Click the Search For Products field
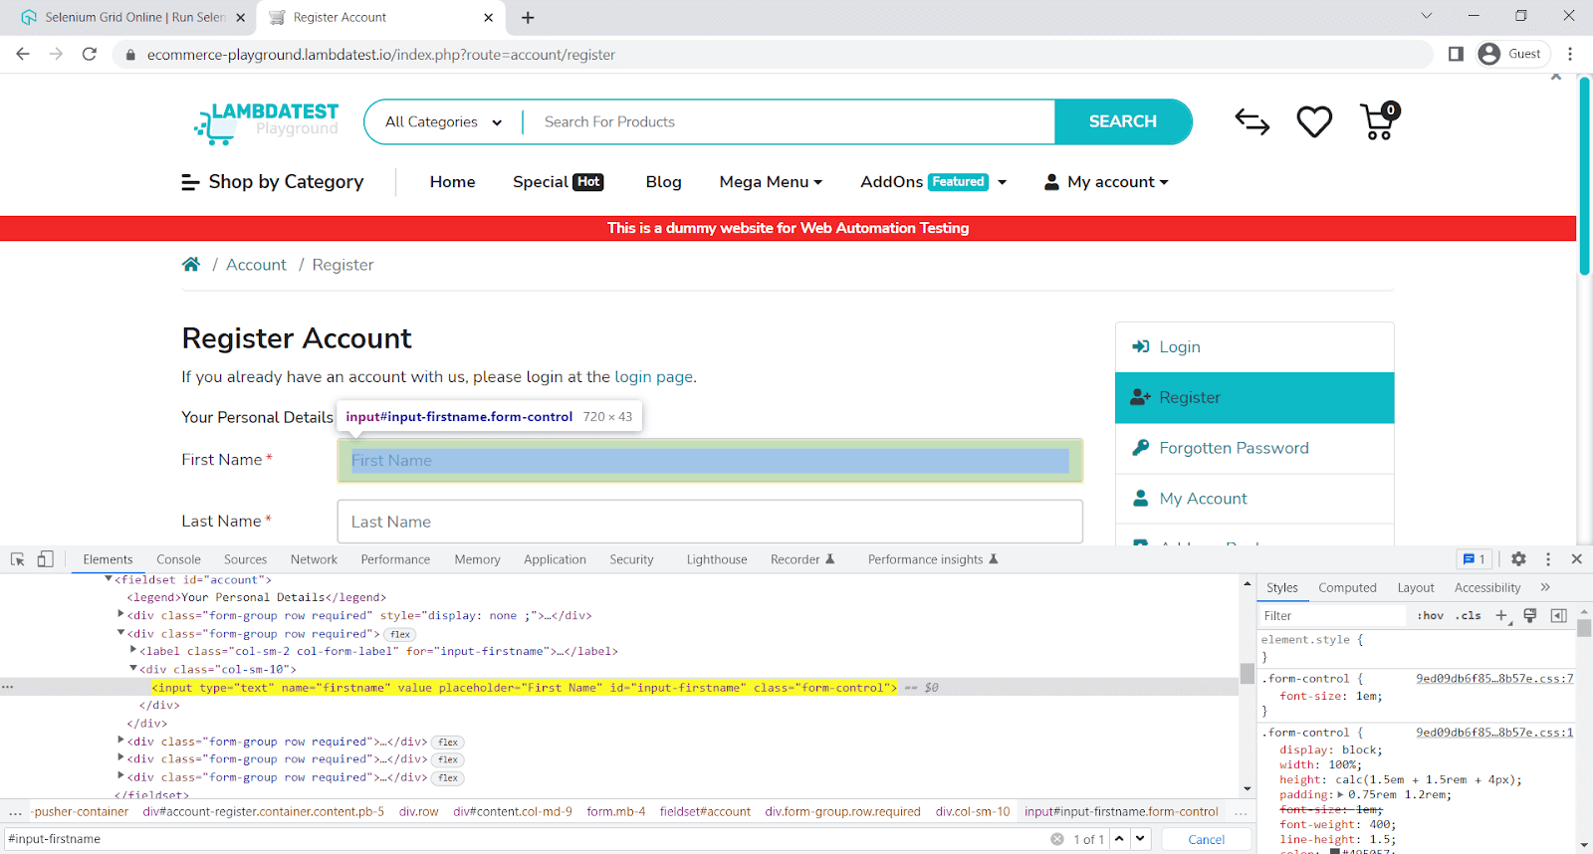Screen dimensions: 1593x854 [789, 121]
